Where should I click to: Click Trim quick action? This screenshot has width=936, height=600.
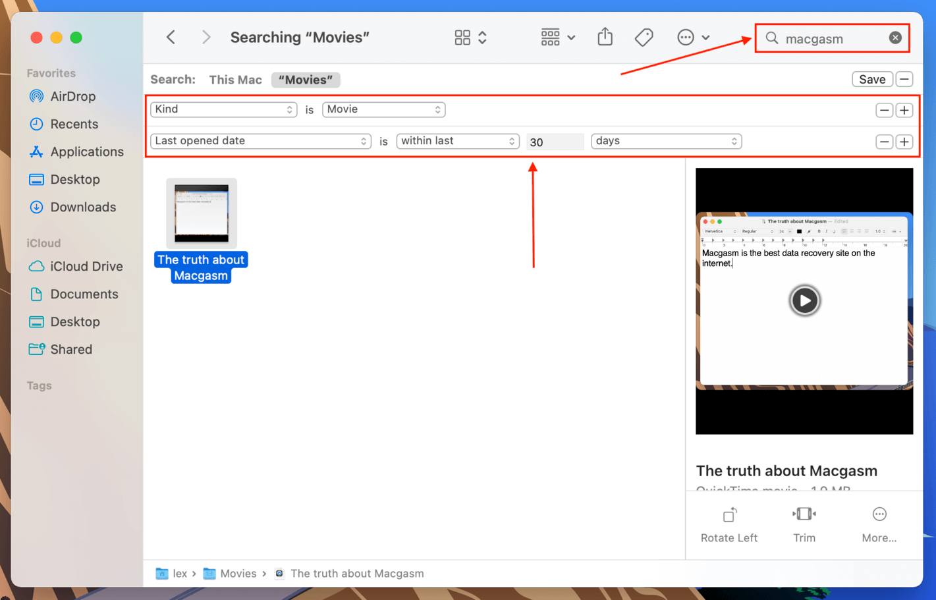804,524
